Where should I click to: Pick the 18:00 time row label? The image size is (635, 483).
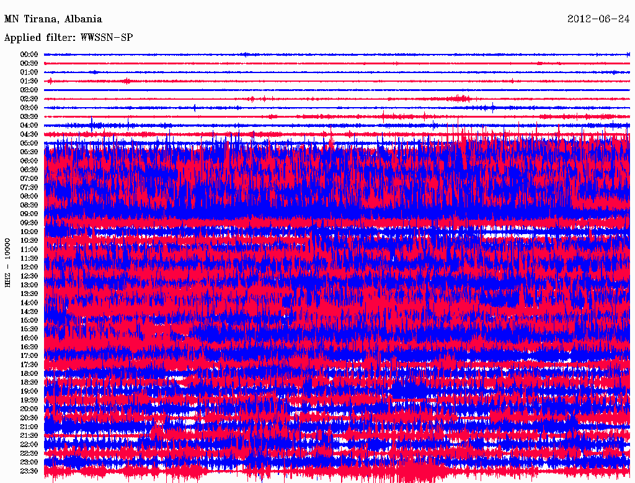click(29, 373)
